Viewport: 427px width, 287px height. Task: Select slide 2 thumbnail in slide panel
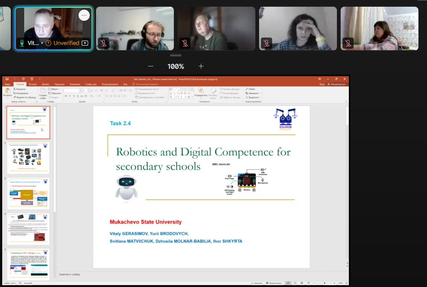click(x=28, y=158)
